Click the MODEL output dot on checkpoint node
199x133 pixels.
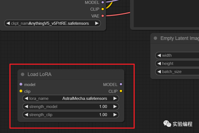[x=103, y=2]
